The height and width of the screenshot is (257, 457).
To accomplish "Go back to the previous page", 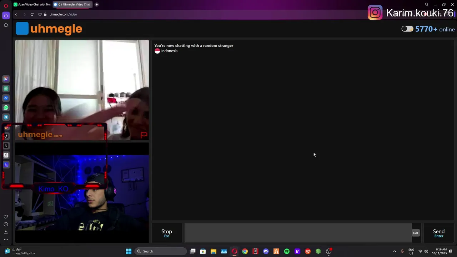I will coord(16,14).
